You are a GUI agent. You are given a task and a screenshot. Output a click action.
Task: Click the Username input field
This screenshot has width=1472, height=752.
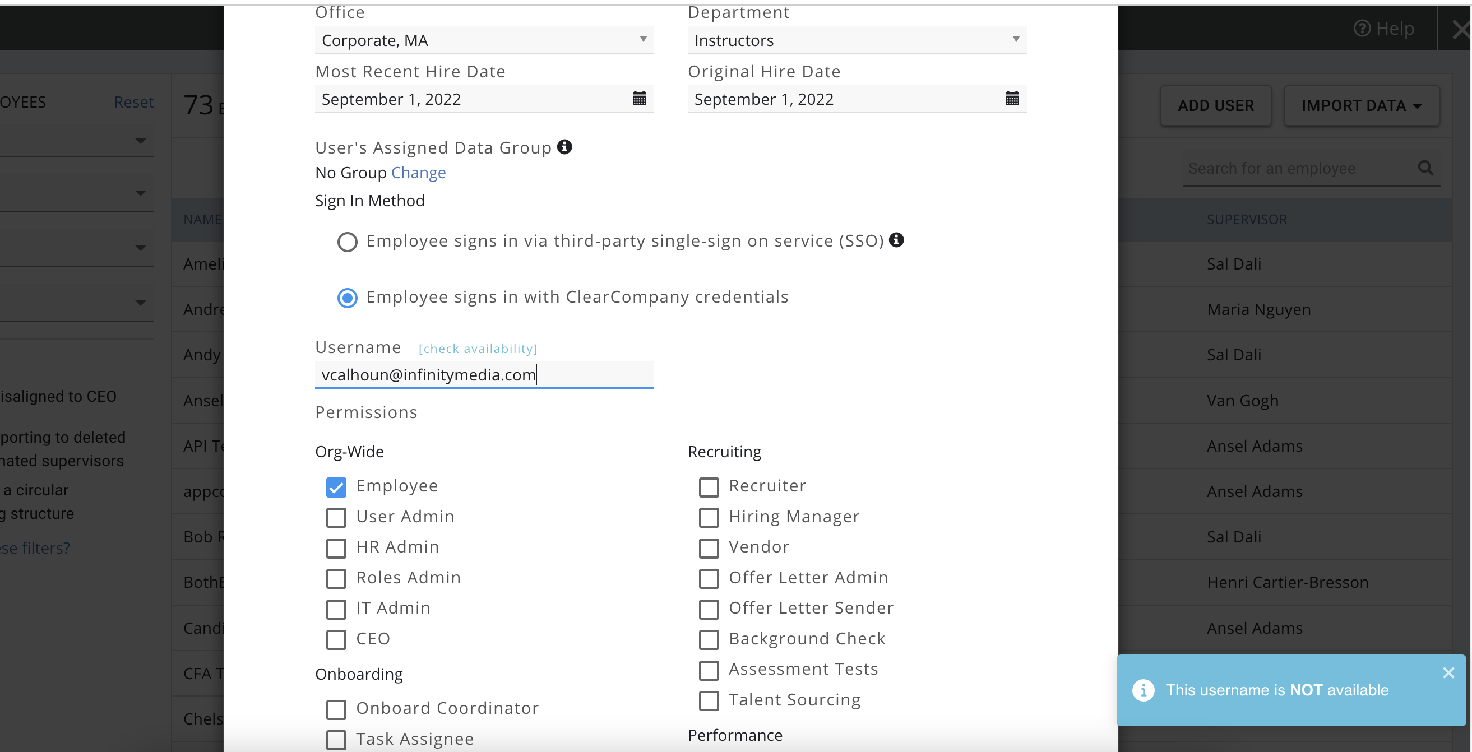(484, 375)
